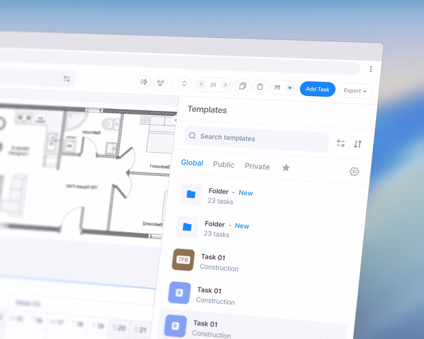
Task: Click the blurred filter sliders icon in address bar
Action: point(67,79)
